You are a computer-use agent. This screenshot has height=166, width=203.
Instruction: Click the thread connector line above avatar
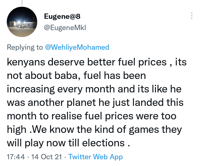(22, 3)
